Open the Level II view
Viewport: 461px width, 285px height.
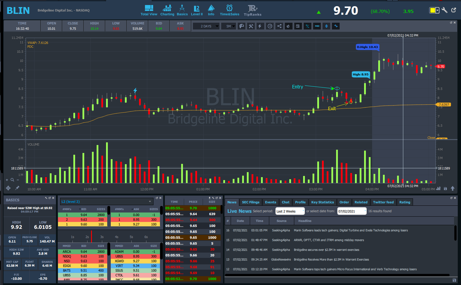click(x=196, y=10)
